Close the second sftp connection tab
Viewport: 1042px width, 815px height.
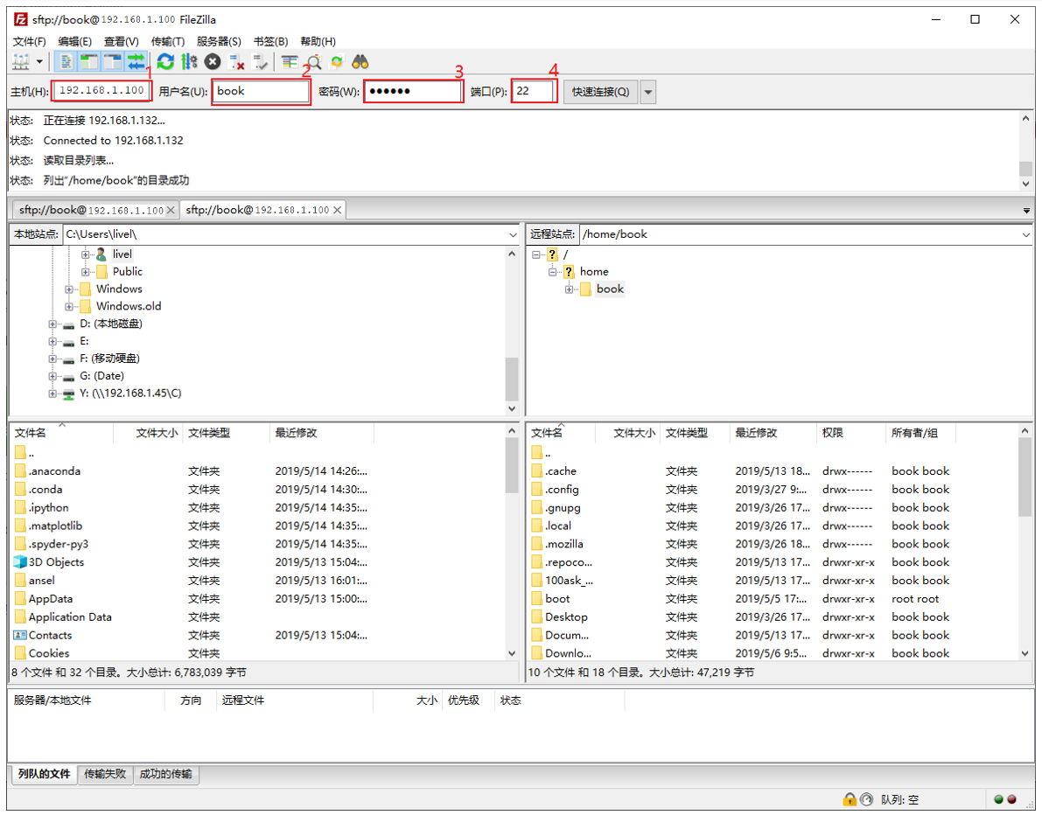click(x=338, y=210)
